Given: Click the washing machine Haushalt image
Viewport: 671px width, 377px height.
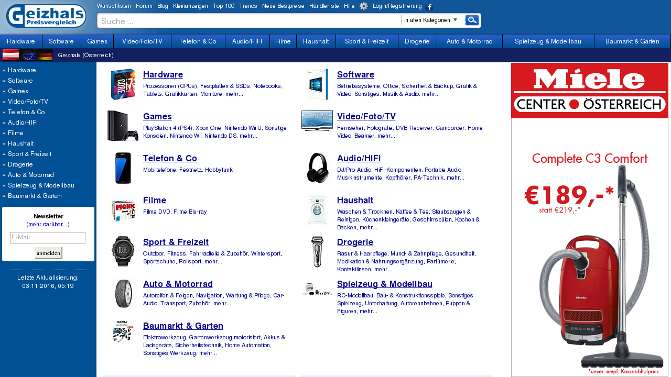Looking at the screenshot, I should click(317, 209).
